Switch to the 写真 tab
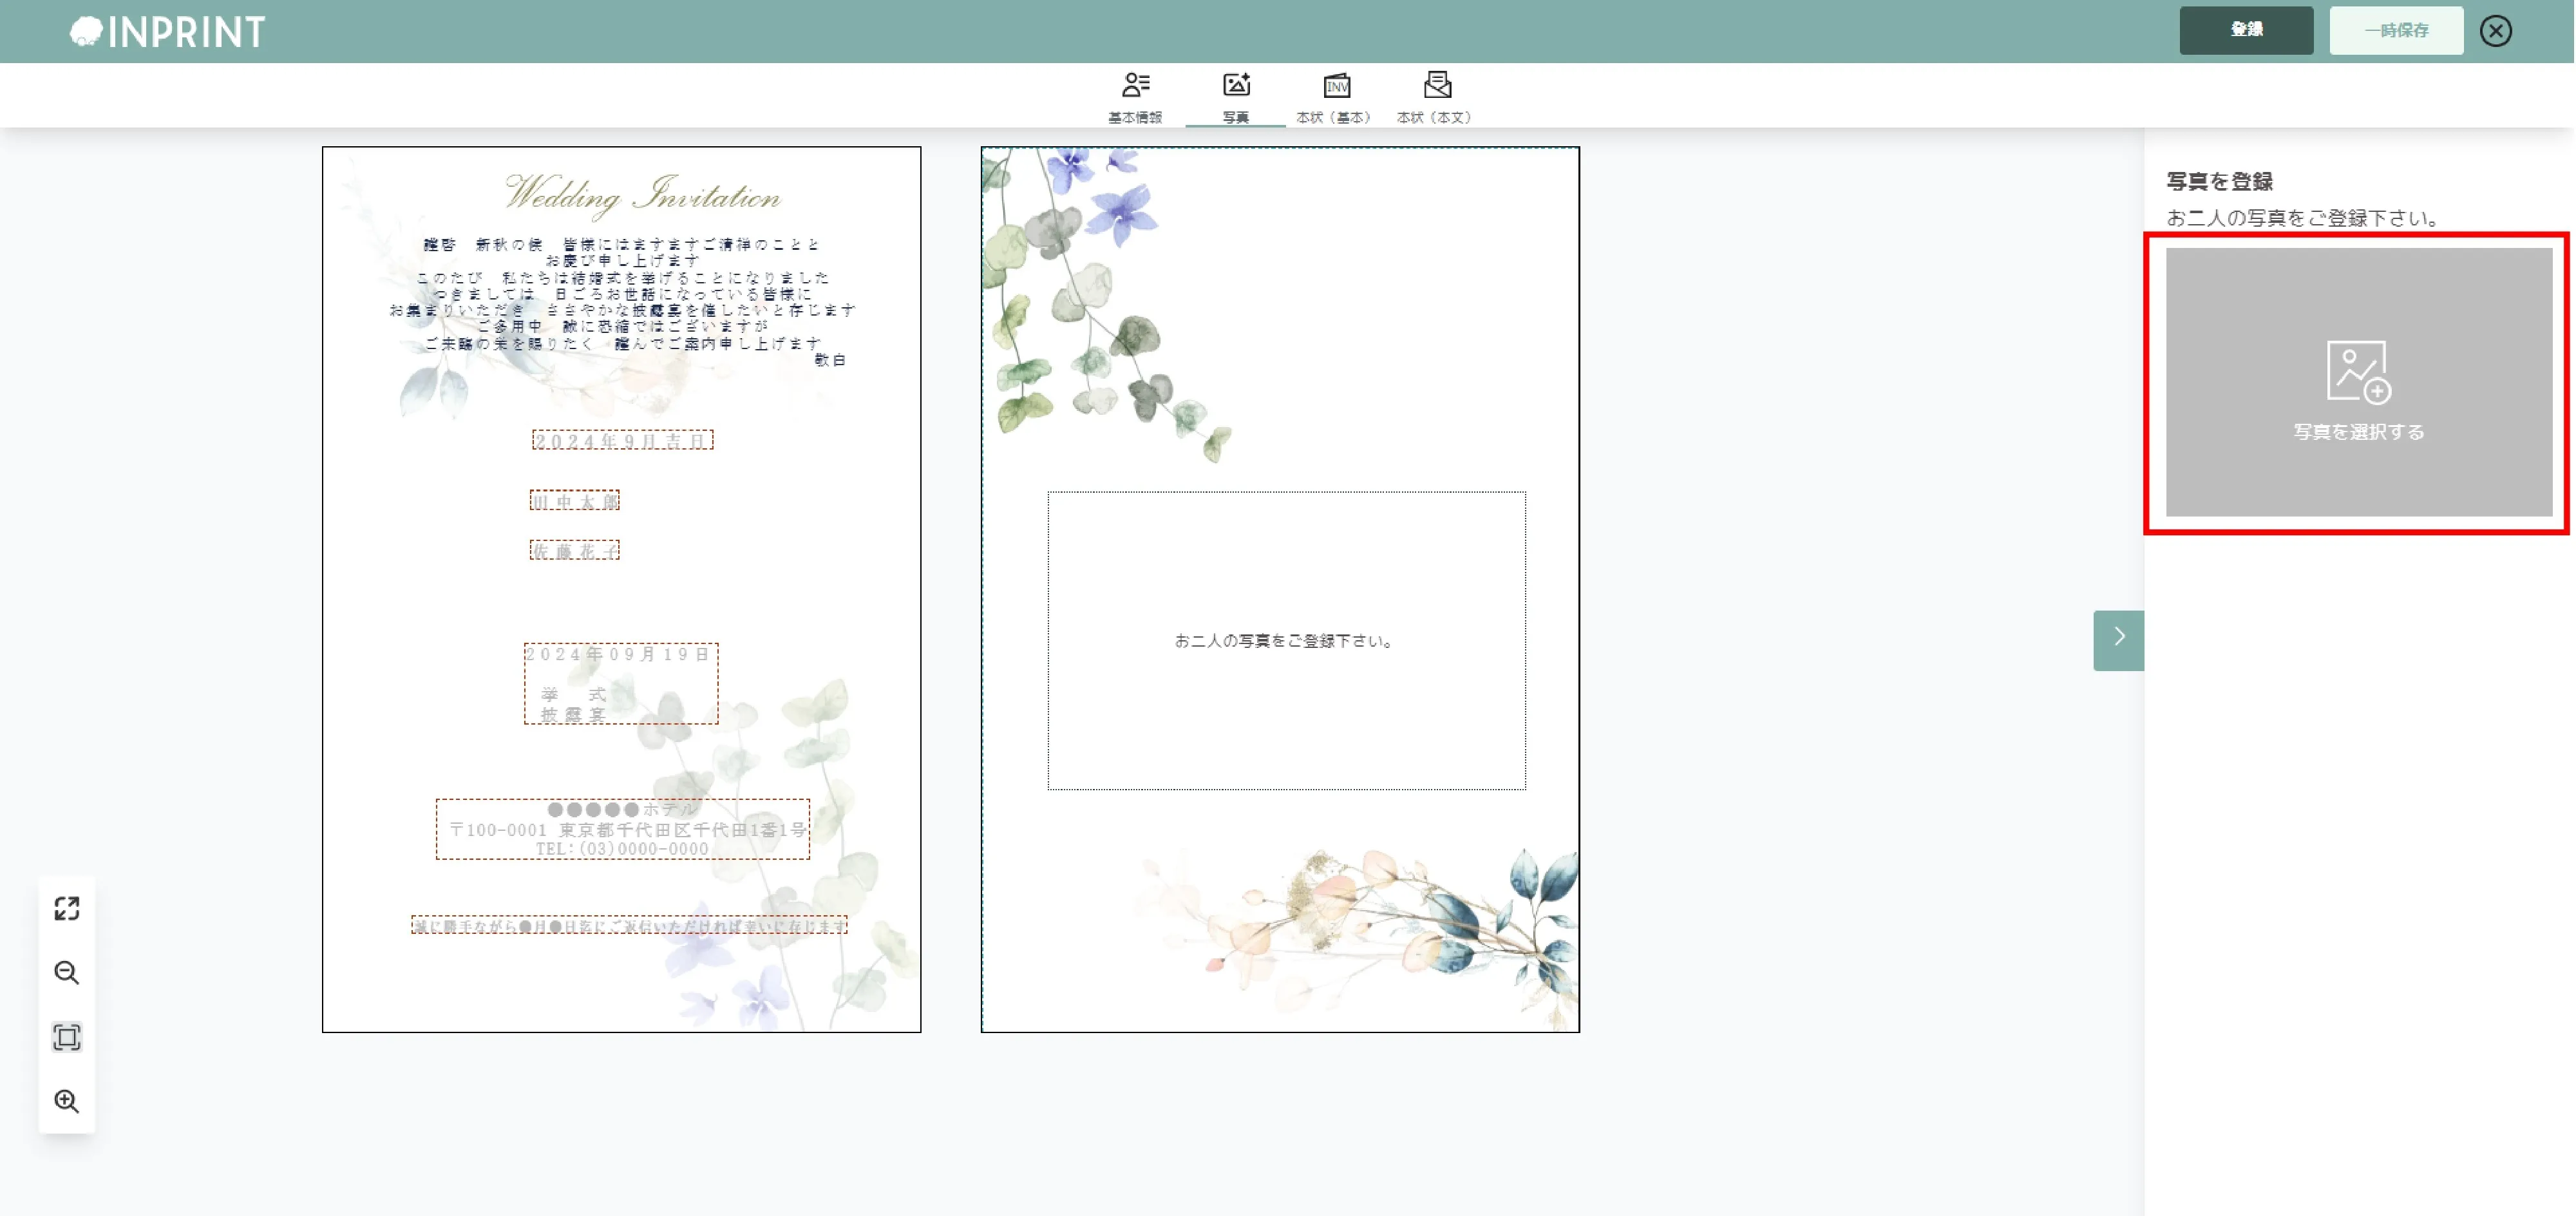 [1235, 97]
